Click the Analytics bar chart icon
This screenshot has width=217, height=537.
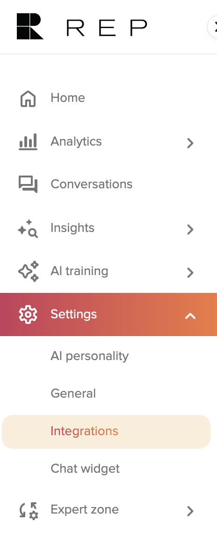[x=28, y=142]
